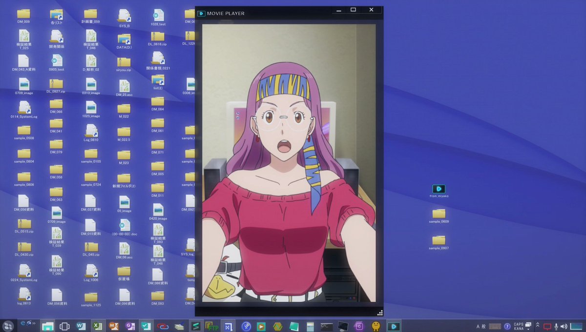Click the Movie Player title bar icon
Viewport: 586px width, 332px height.
(x=201, y=13)
